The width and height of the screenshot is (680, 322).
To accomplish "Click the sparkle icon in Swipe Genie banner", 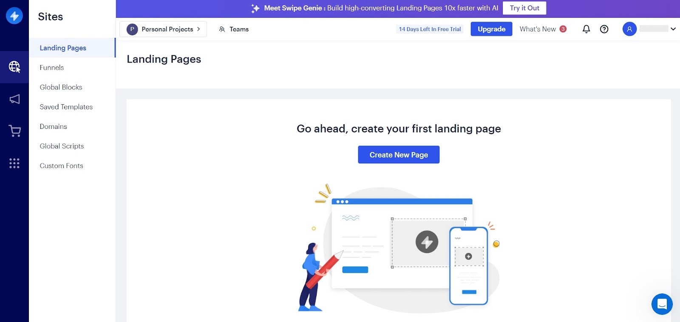I will (255, 8).
